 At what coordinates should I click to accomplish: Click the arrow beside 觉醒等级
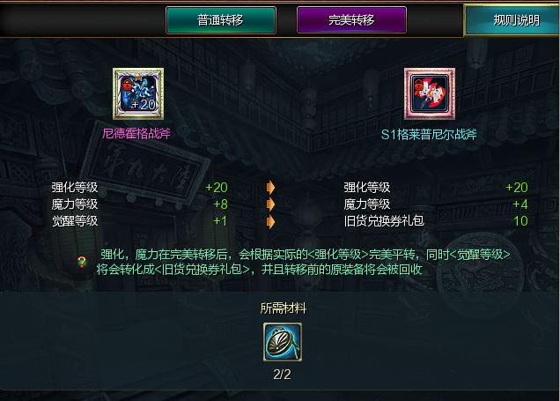[270, 221]
